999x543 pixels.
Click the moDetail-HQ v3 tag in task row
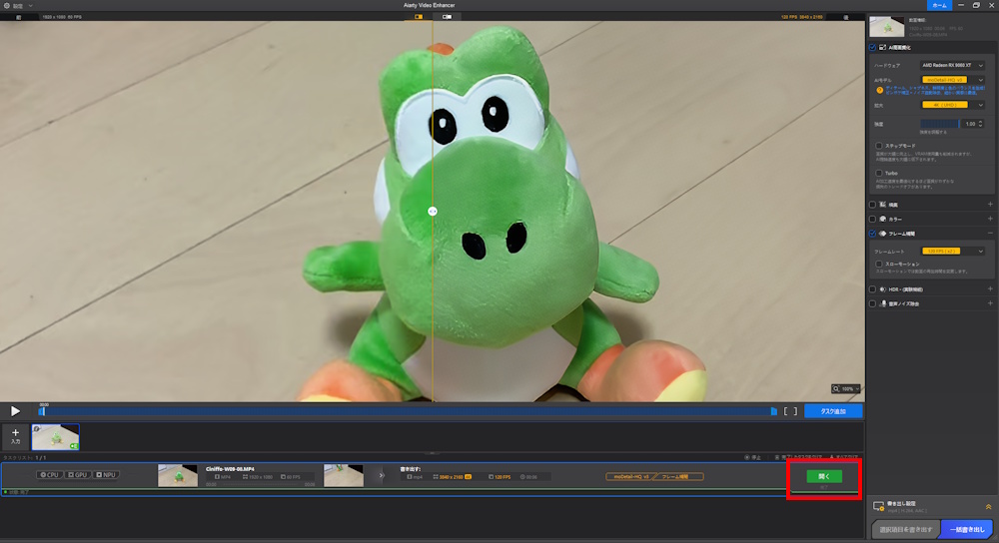[628, 476]
